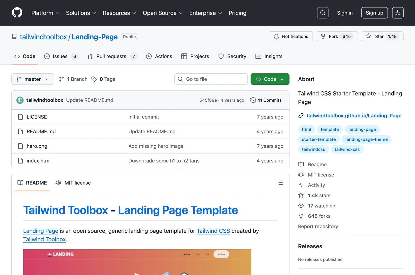Switch to the Insights tab

tap(269, 56)
